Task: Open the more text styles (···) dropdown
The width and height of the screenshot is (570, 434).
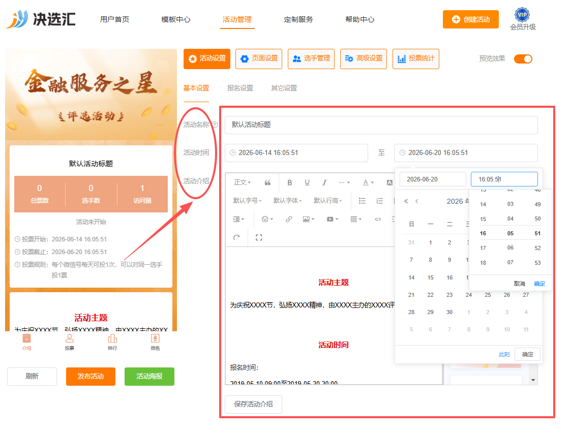Action: (344, 182)
